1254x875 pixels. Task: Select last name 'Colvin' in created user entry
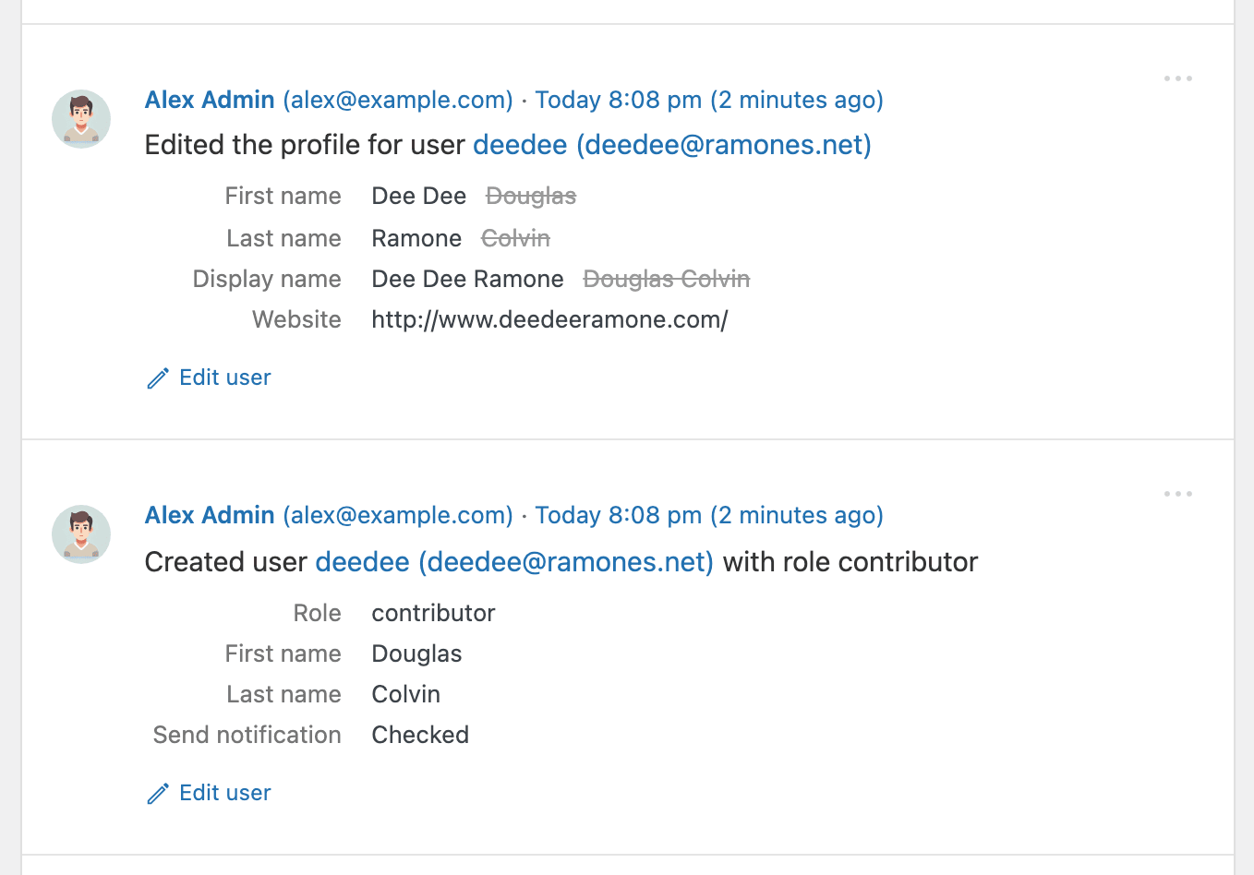pyautogui.click(x=406, y=694)
